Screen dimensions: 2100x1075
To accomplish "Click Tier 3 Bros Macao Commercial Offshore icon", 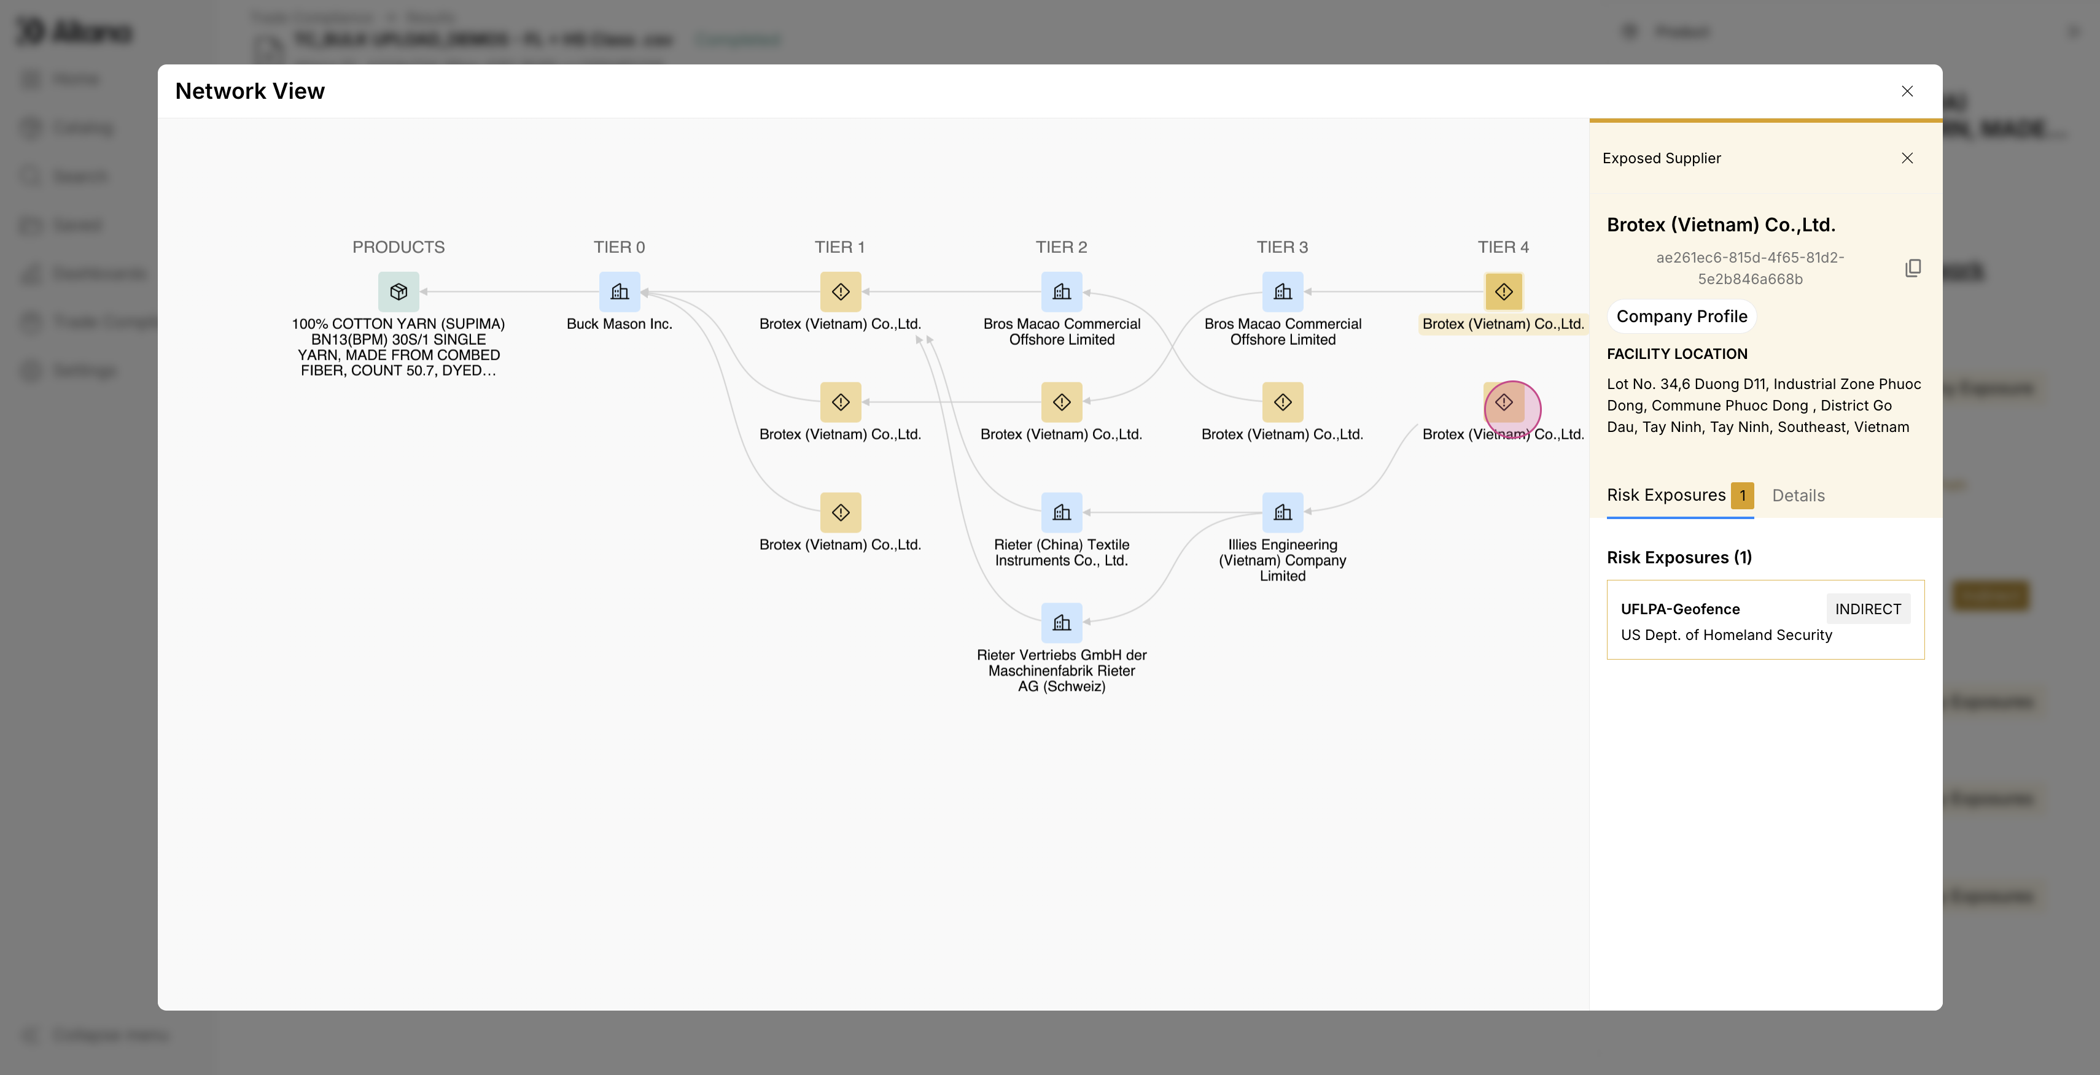I will [x=1282, y=291].
